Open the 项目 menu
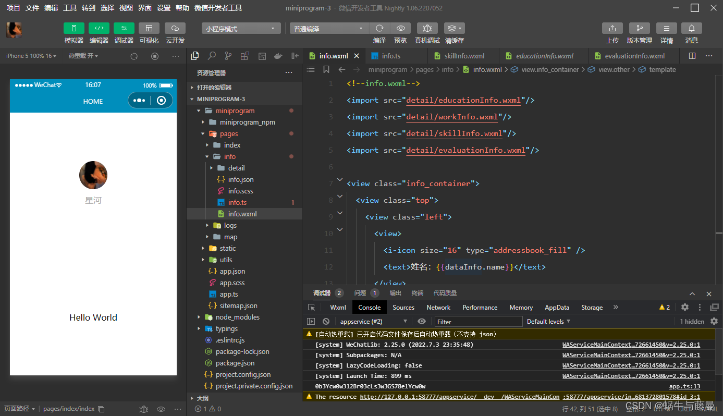 (x=14, y=8)
